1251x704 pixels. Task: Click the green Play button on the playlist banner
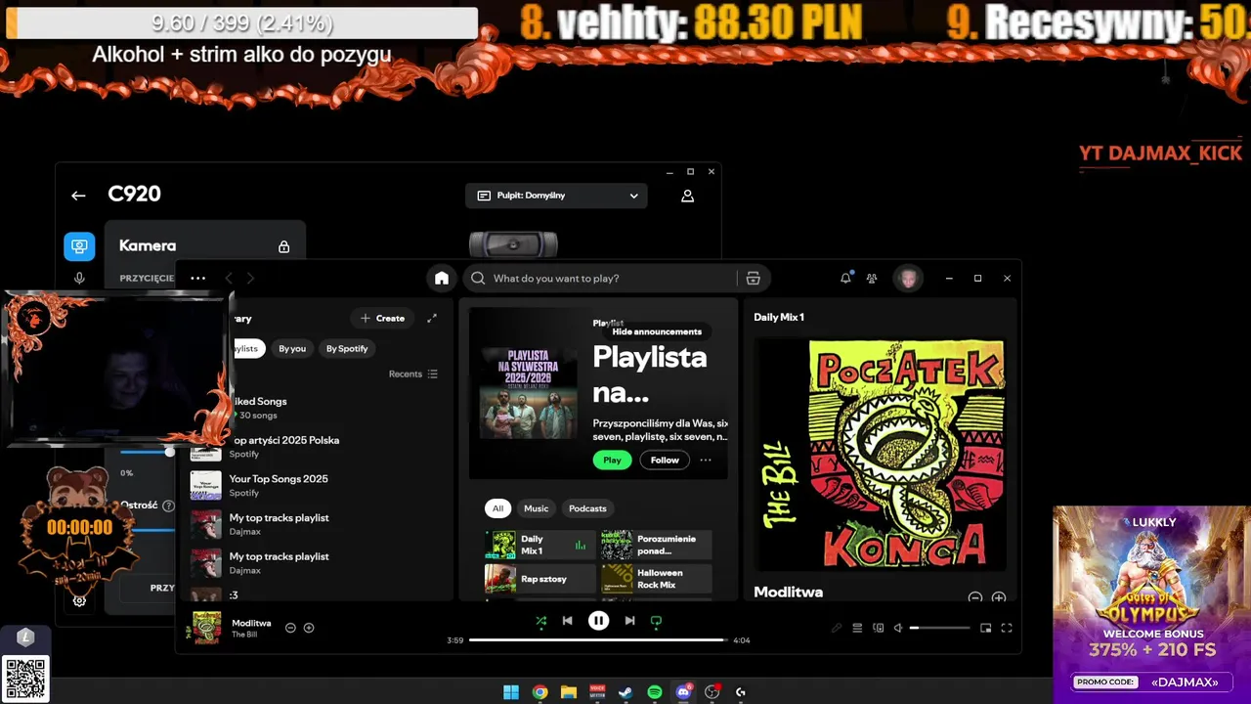point(612,460)
